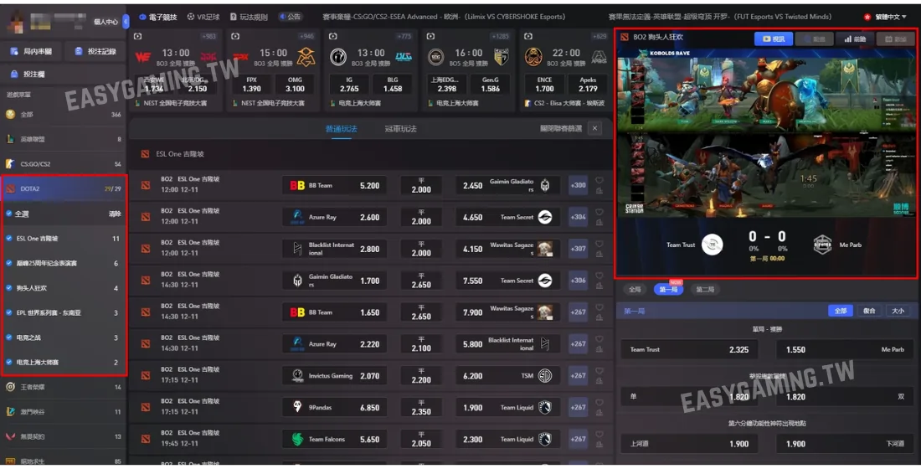The image size is (921, 469).
Task: Click the IG team logo in 13:00 card
Action: click(338, 57)
